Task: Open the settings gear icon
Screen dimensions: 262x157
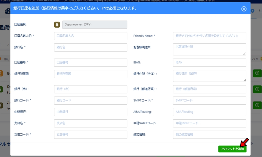Action: pyautogui.click(x=252, y=11)
